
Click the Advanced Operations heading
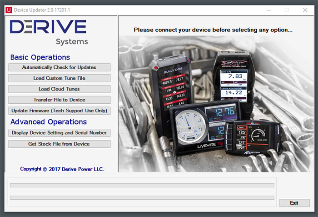point(48,122)
